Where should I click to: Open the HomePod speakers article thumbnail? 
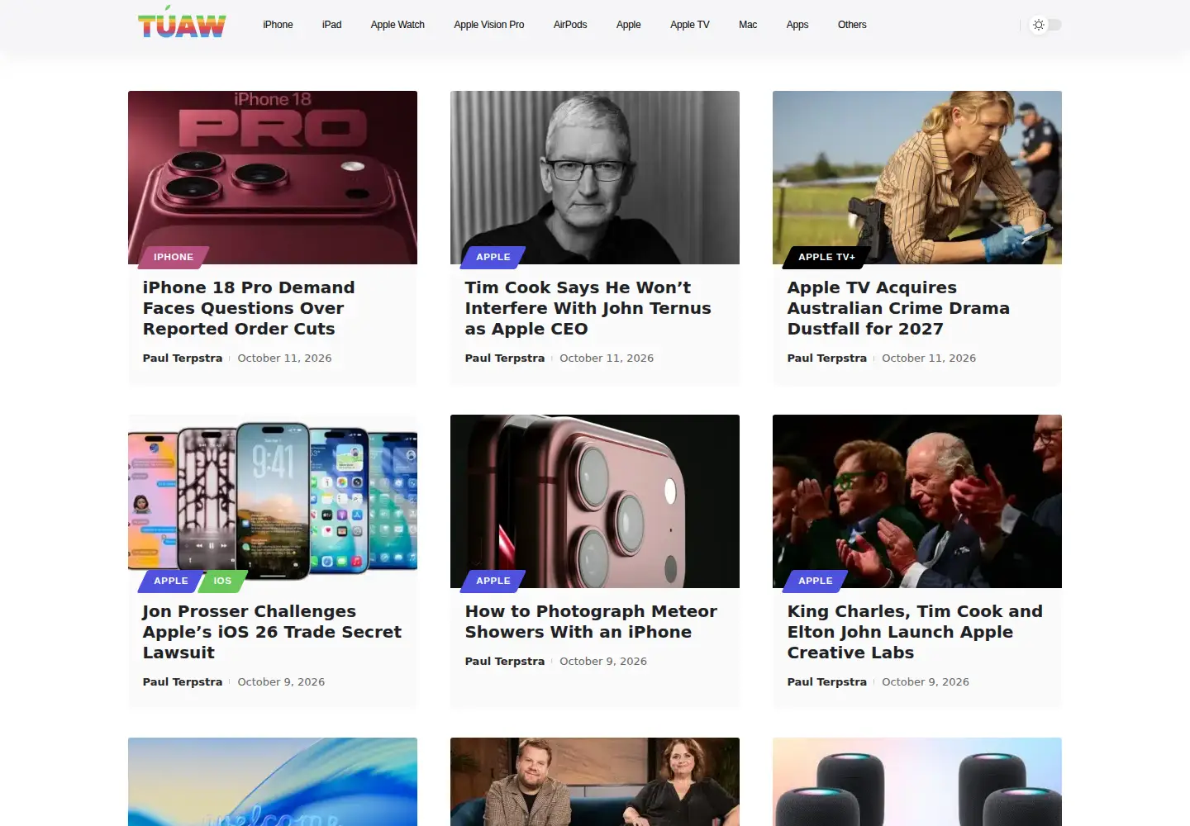(917, 781)
